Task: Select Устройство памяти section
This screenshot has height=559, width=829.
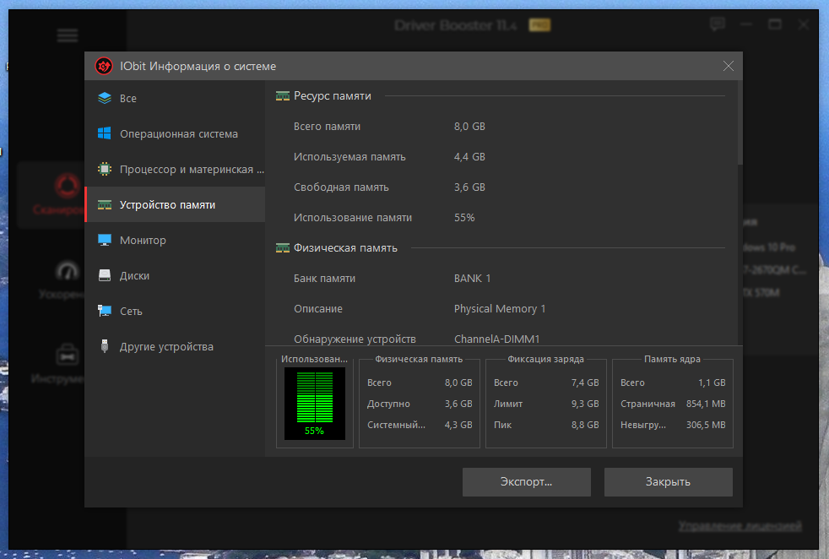Action: 175,204
